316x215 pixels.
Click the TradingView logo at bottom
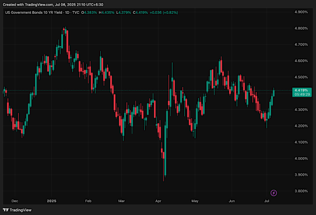point(17,210)
